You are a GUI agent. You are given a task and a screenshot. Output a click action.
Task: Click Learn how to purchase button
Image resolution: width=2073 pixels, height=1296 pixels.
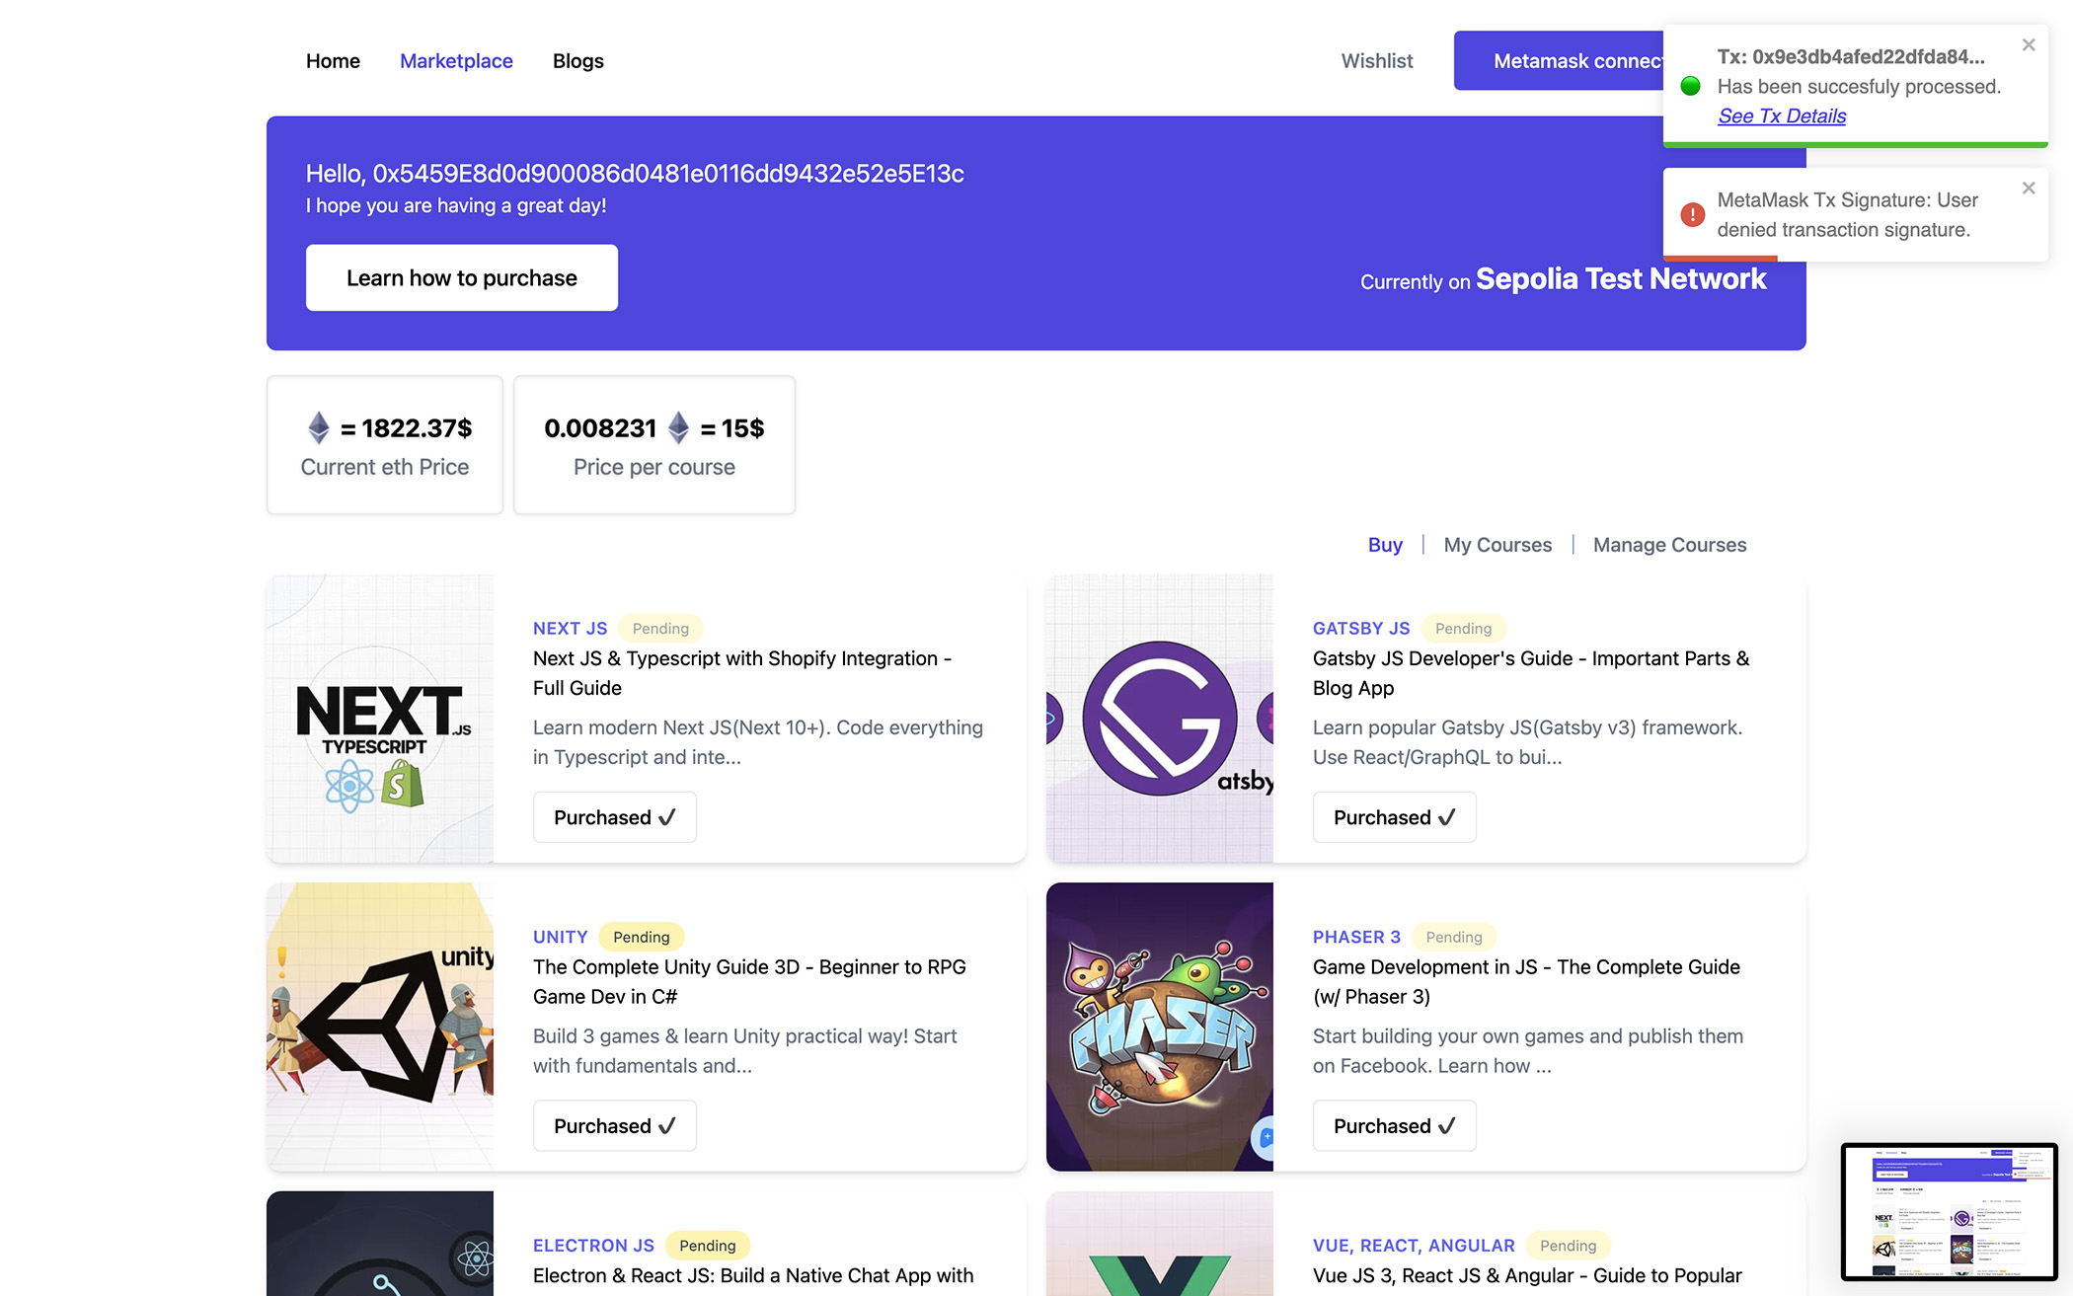click(x=461, y=278)
